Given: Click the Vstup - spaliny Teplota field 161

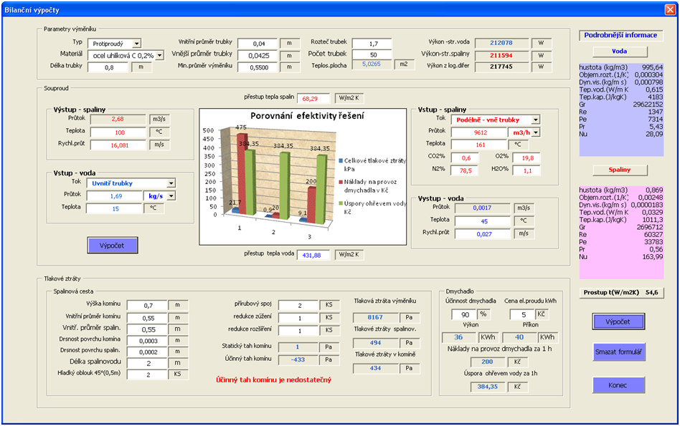Looking at the screenshot, I should [x=479, y=145].
